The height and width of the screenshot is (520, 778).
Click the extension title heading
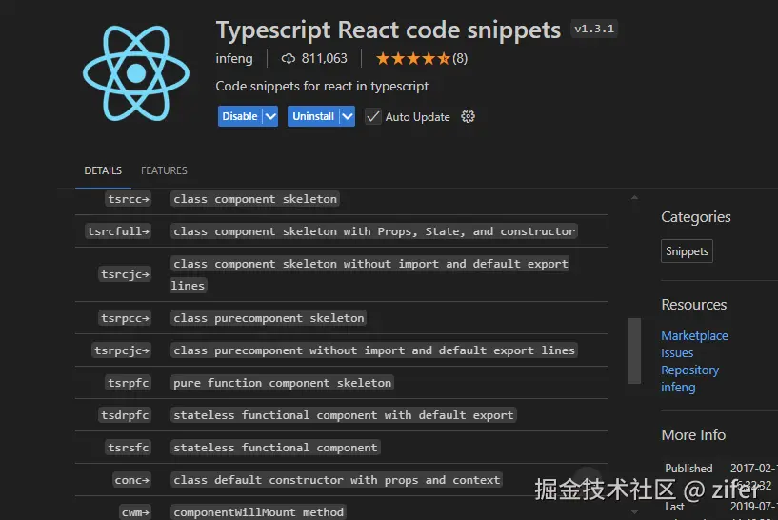388,30
